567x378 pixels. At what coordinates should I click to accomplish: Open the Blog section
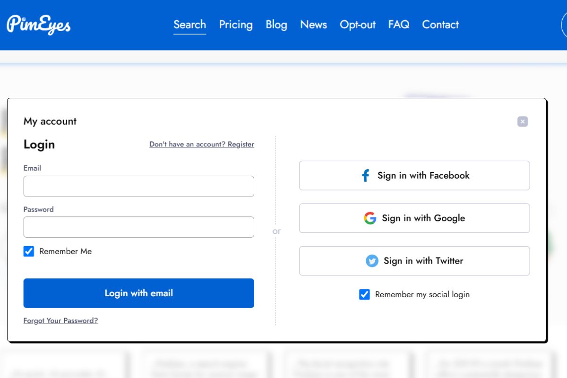coord(276,25)
